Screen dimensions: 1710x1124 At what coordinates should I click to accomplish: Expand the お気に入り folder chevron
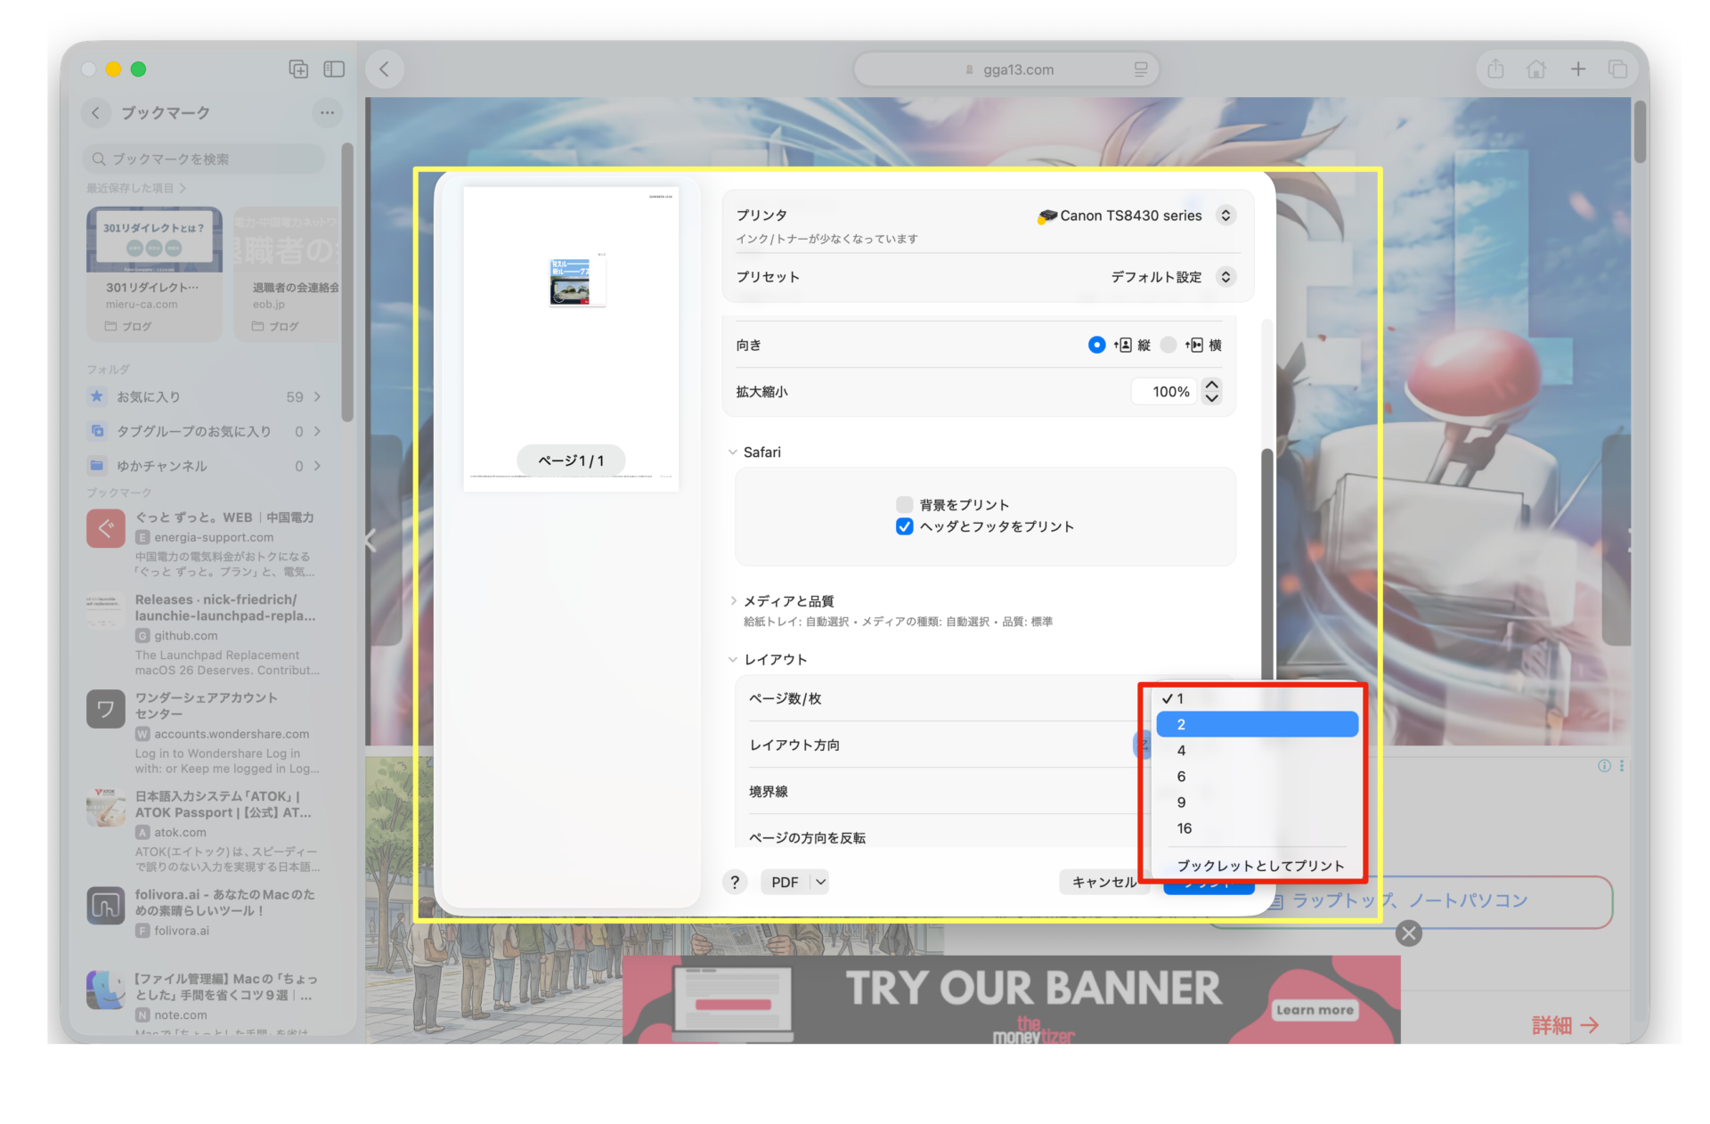(317, 396)
